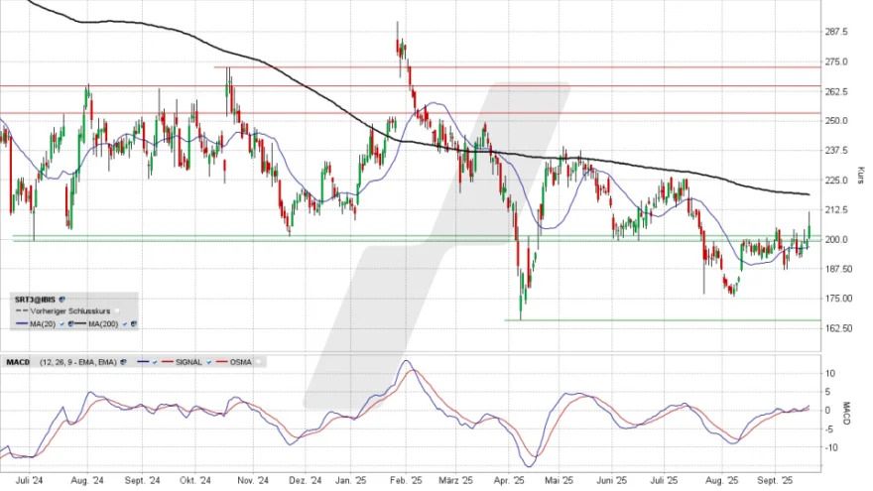Enable the OSMA checkbox
Screen dimensions: 873x491
point(257,362)
